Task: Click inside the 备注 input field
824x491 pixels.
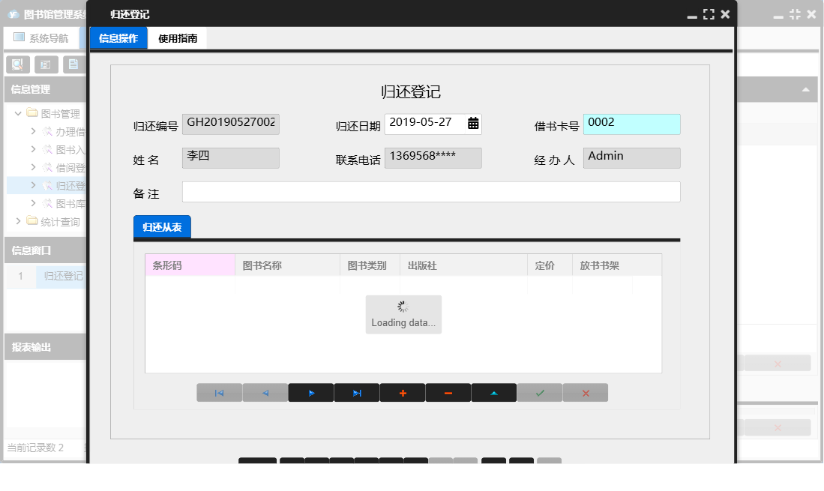Action: click(430, 192)
